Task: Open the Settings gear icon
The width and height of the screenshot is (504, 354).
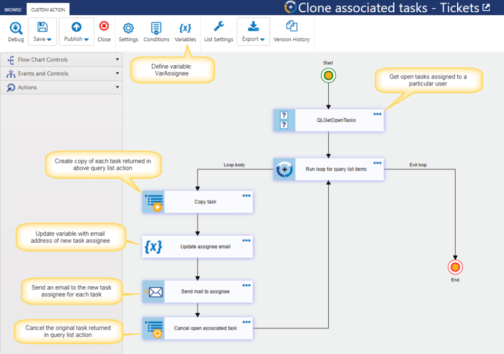Action: [128, 28]
